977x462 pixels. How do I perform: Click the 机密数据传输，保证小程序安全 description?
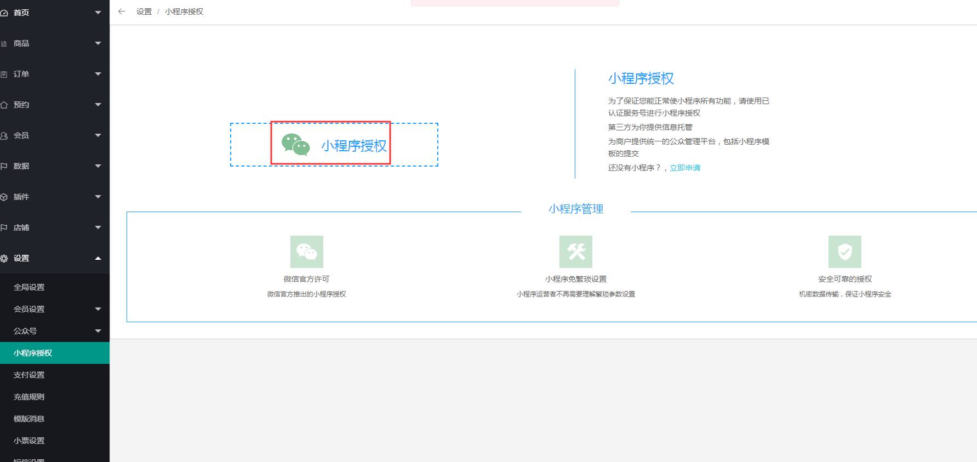coord(845,294)
